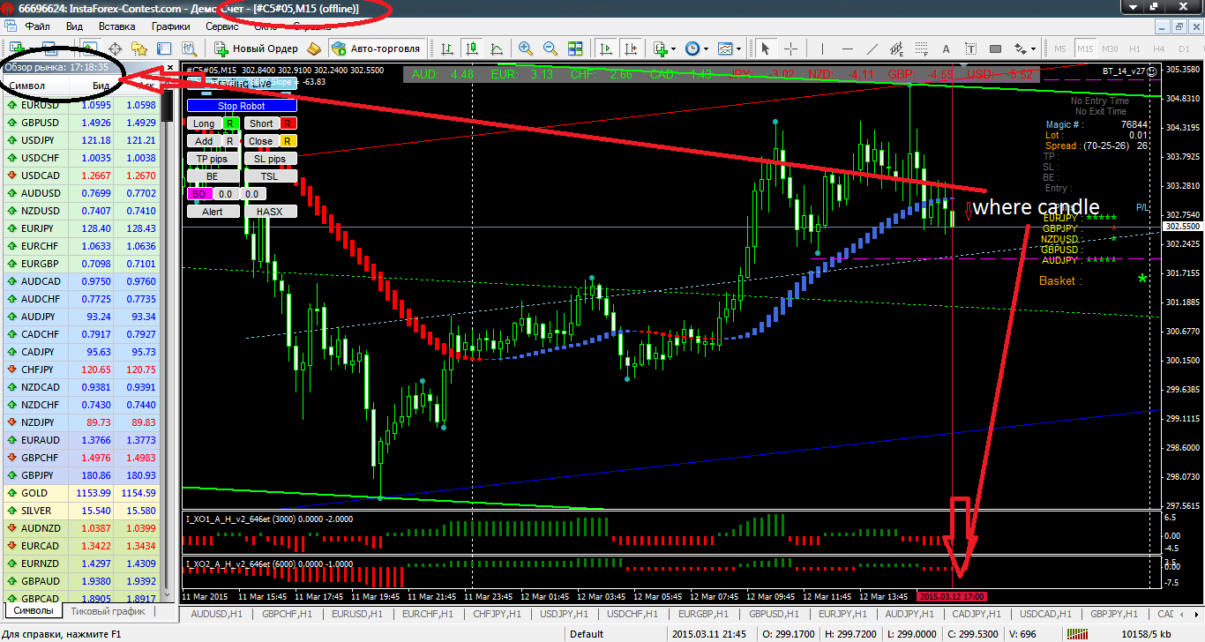
Task: Open the AUDUSD,H1 chart tab
Action: (215, 614)
